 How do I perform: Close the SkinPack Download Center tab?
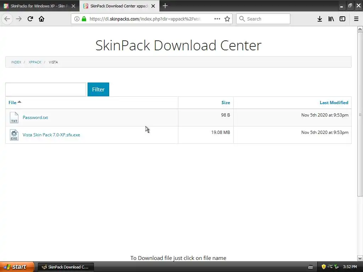point(153,6)
